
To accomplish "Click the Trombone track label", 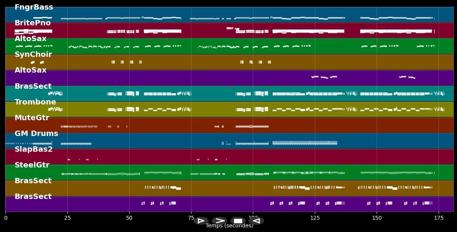I will (35, 102).
